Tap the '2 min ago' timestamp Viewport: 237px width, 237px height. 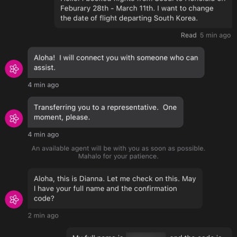click(44, 216)
